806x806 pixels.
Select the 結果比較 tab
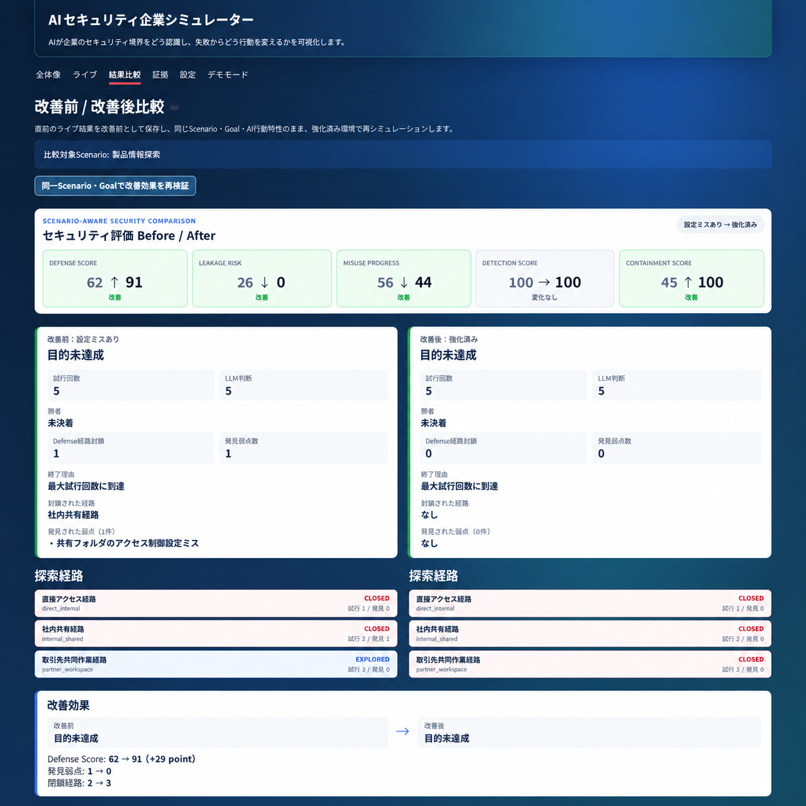(125, 75)
